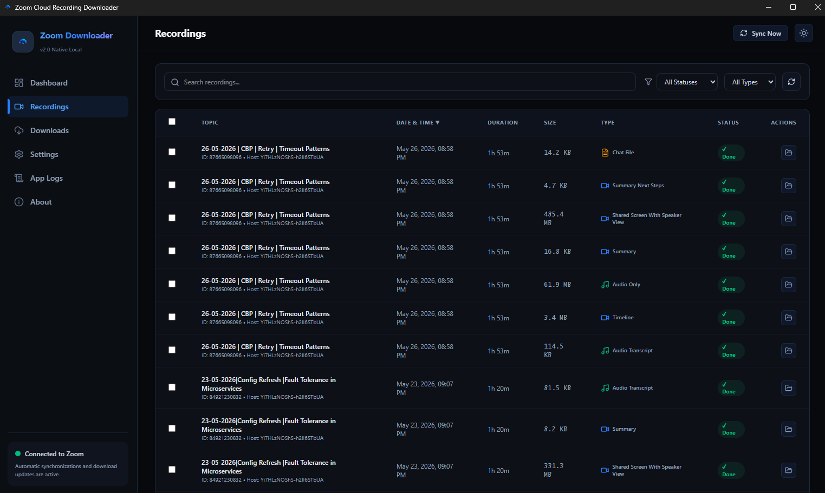Click the title bar app icon
The height and width of the screenshot is (493, 825).
8,7
